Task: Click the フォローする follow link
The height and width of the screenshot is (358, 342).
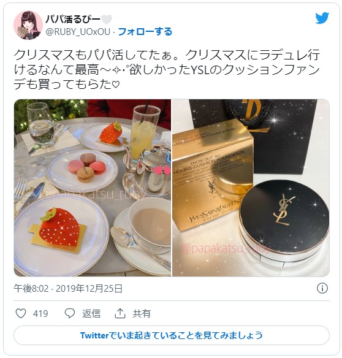Action: [145, 32]
